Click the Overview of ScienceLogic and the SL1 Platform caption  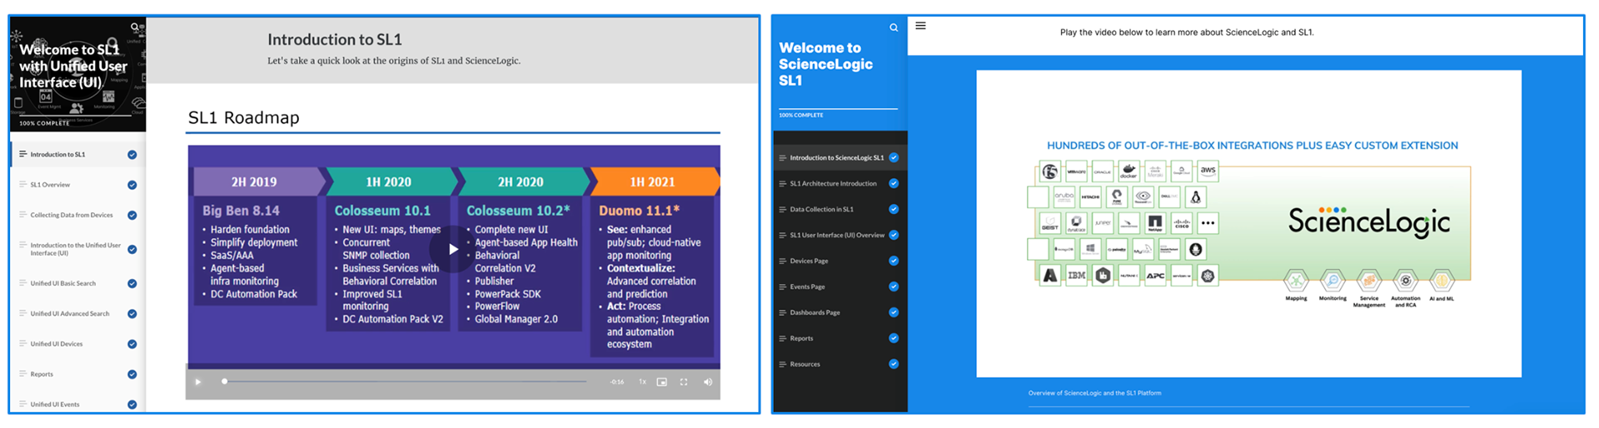tap(1094, 393)
